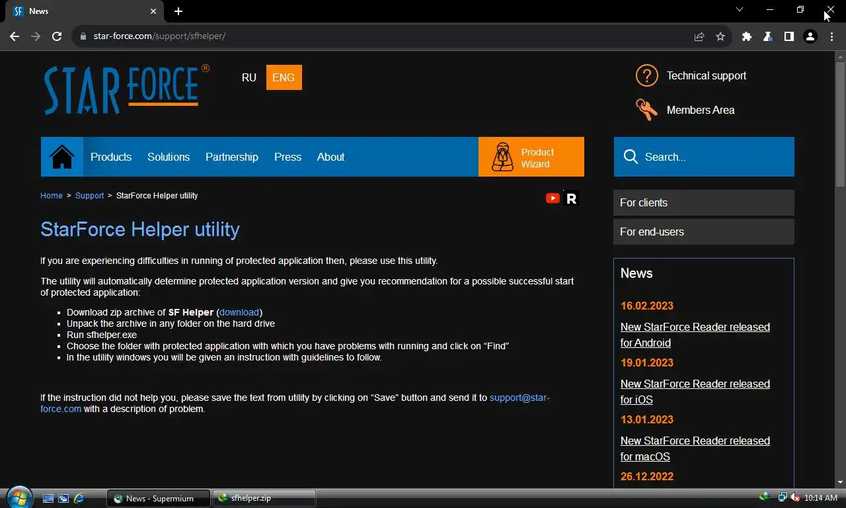This screenshot has height=508, width=846.
Task: View site information lock icon
Action: point(83,36)
